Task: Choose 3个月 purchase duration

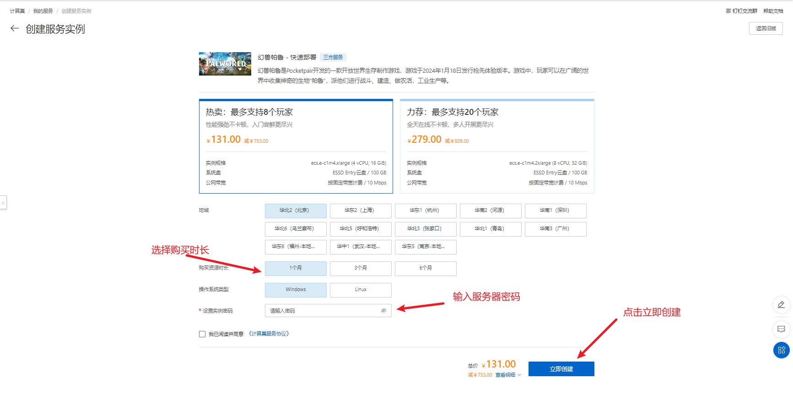Action: tap(361, 269)
